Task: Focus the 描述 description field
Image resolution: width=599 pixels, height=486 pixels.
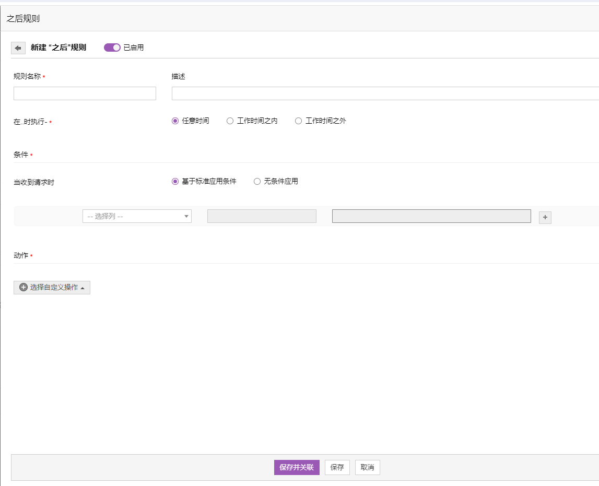Action: pos(385,93)
